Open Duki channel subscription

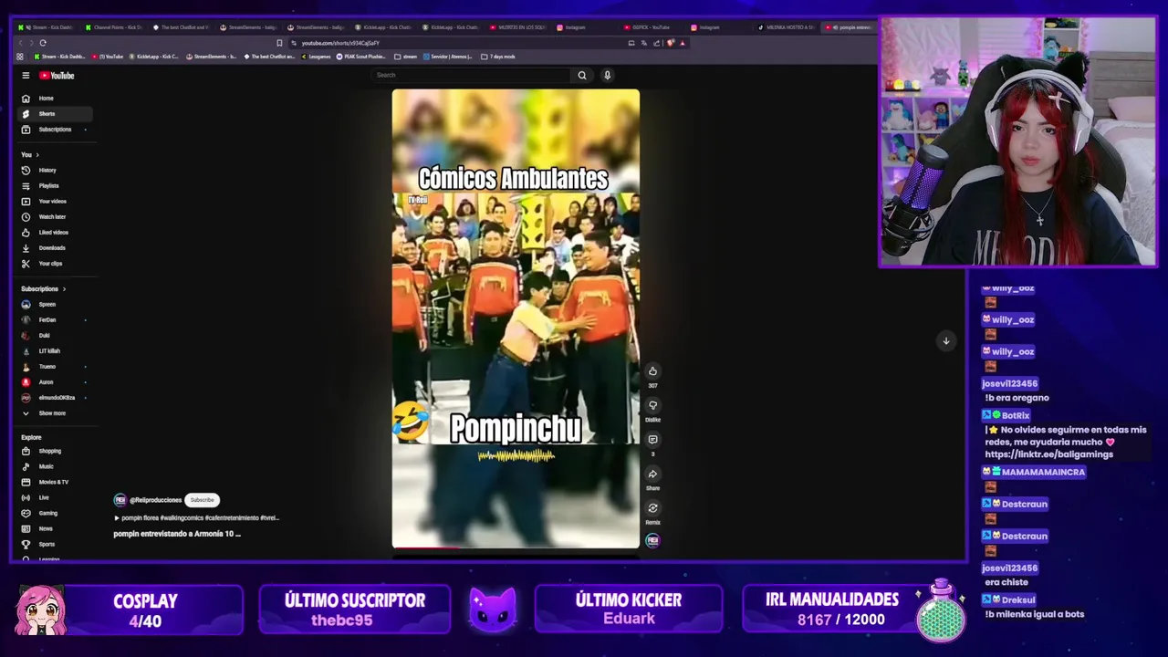click(55, 336)
